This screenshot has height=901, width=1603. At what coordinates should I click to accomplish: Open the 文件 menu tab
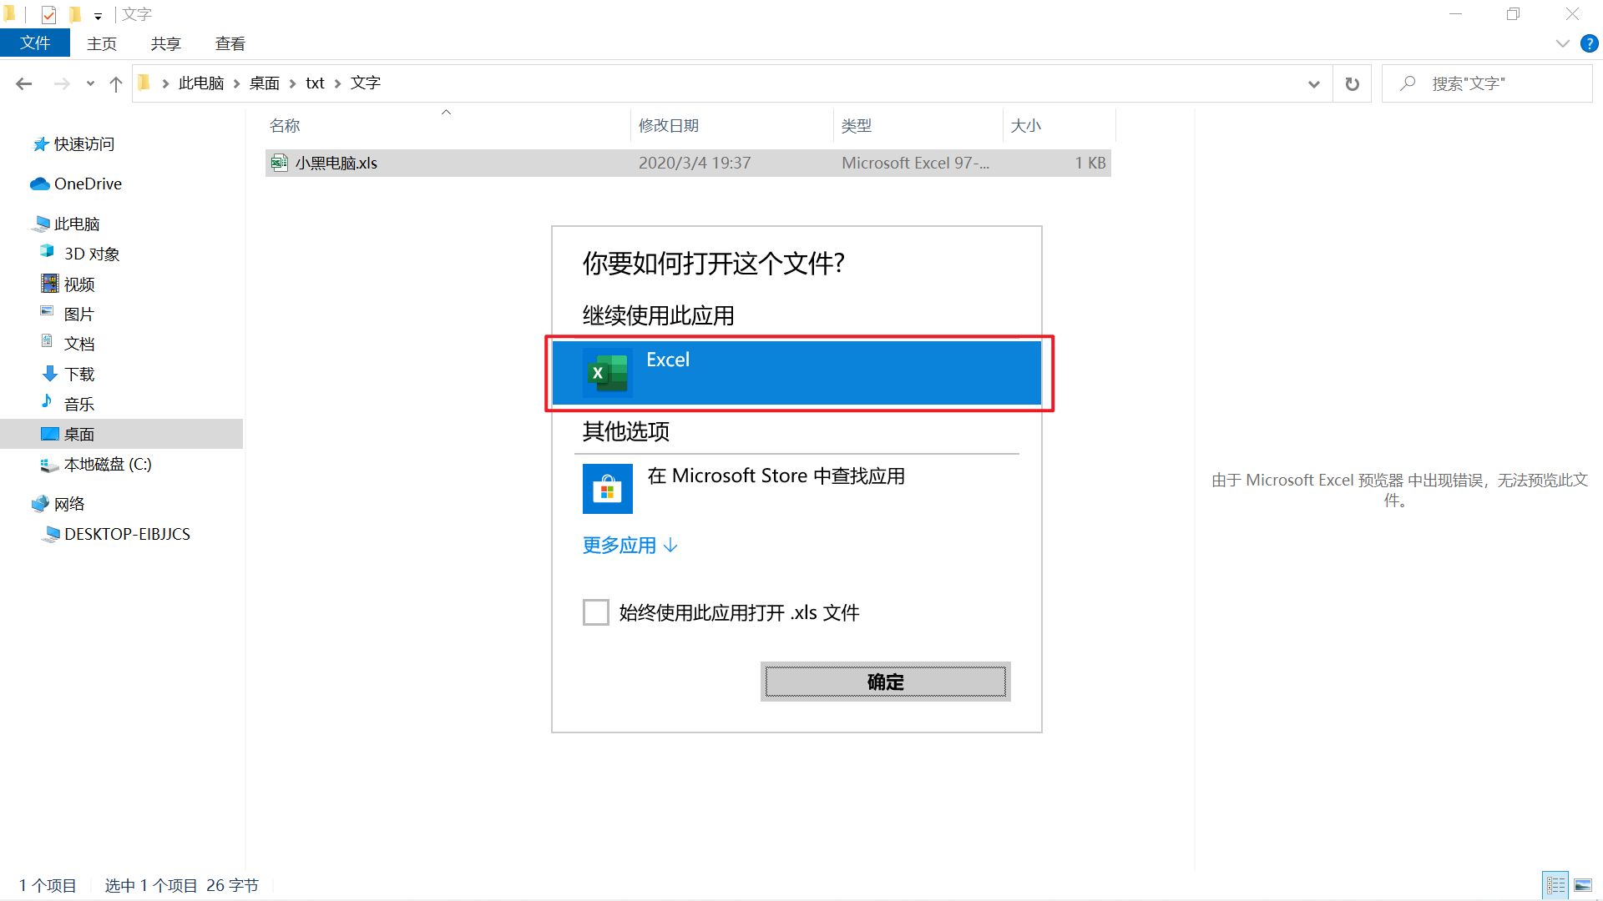(x=35, y=43)
